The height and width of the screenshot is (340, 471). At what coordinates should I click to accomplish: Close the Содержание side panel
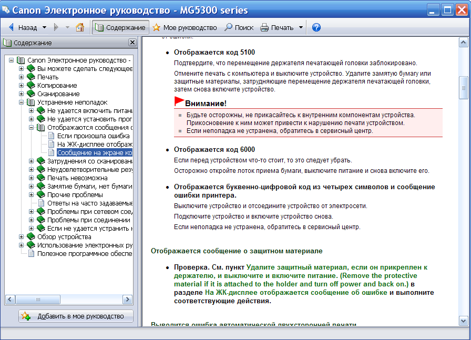(132, 43)
